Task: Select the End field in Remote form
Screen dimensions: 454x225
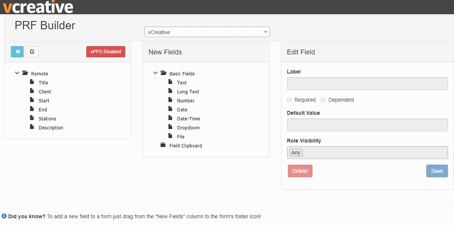Action: click(43, 110)
